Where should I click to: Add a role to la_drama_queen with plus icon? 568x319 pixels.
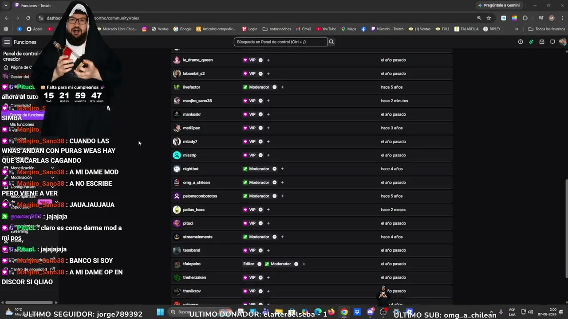(x=268, y=60)
